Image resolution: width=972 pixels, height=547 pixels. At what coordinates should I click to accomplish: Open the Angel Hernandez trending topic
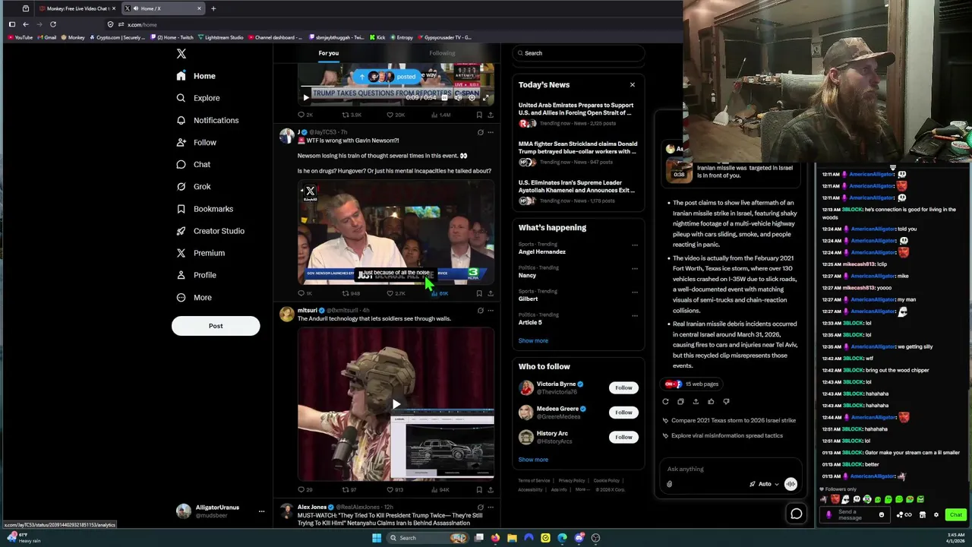[x=542, y=251]
